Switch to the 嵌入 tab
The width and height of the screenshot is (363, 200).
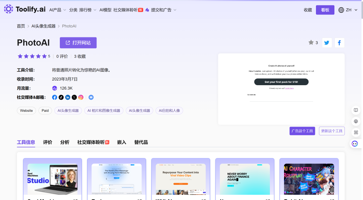click(122, 142)
